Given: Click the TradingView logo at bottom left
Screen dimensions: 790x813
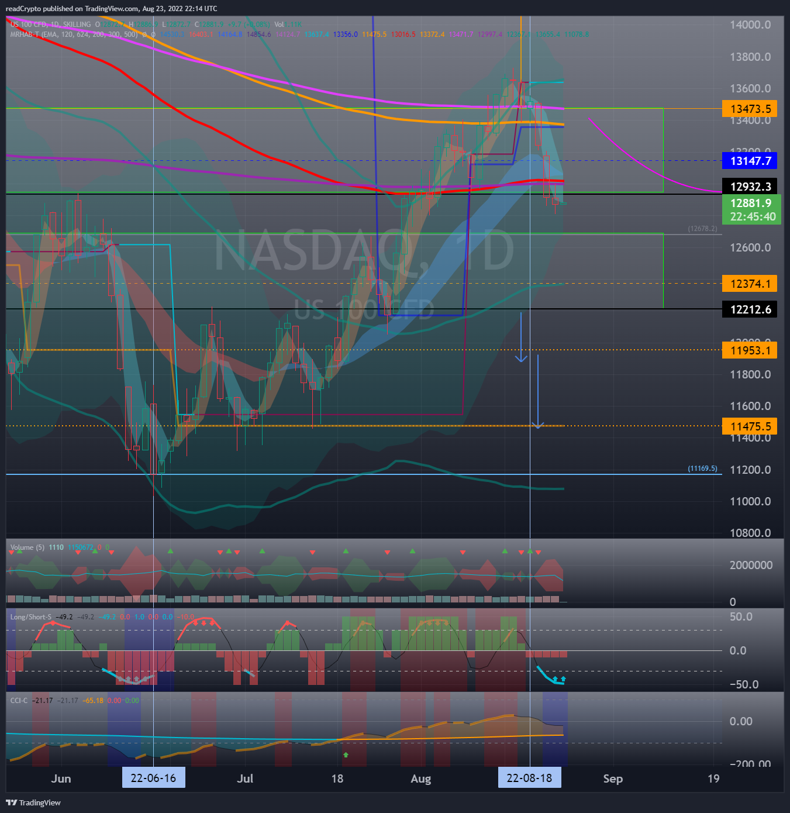Looking at the screenshot, I should 33,802.
